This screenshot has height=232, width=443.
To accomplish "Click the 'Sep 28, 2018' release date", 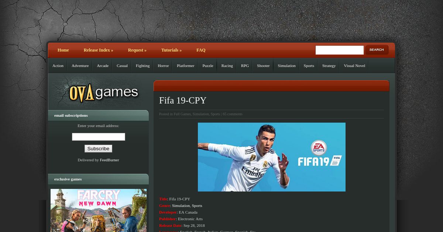I will tap(194, 225).
